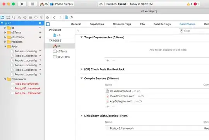Image resolution: width=209 pixels, height=140 pixels.
Task: Add a target dependency with plus button
Action: pos(108,60)
